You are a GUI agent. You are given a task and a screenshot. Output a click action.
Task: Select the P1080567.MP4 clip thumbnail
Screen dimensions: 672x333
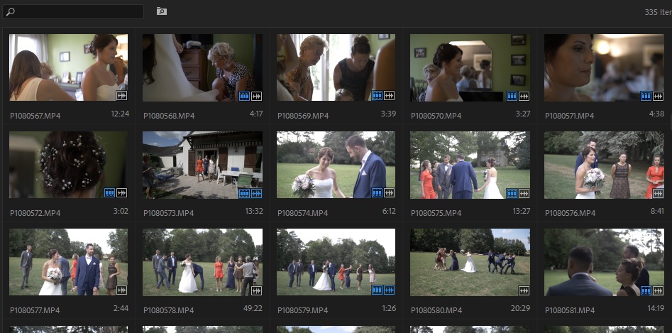(x=69, y=67)
